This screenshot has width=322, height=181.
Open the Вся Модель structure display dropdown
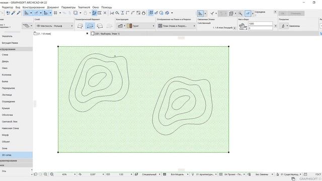point(178,174)
